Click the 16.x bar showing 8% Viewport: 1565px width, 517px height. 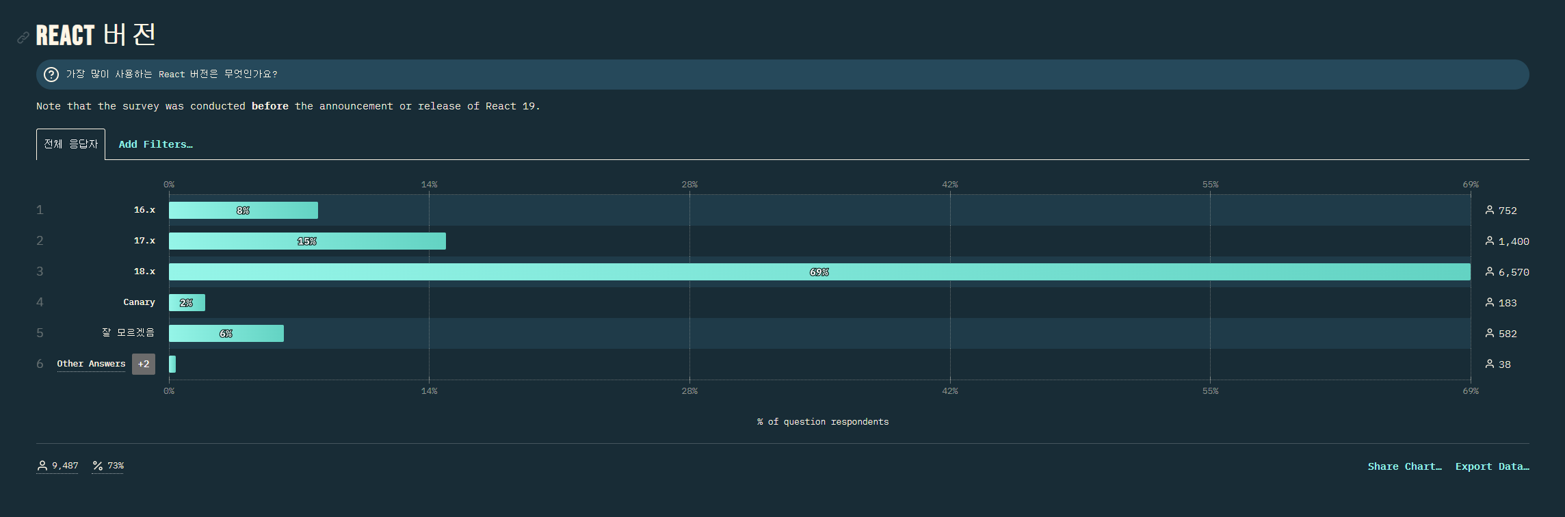[x=244, y=210]
